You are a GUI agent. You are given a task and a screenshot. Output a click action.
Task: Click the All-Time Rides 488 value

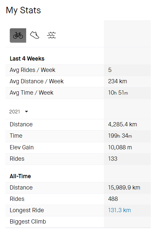pos(113,199)
